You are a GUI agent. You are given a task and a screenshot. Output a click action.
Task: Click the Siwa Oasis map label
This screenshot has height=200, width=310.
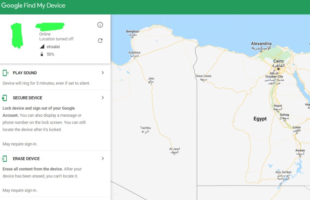204,76
